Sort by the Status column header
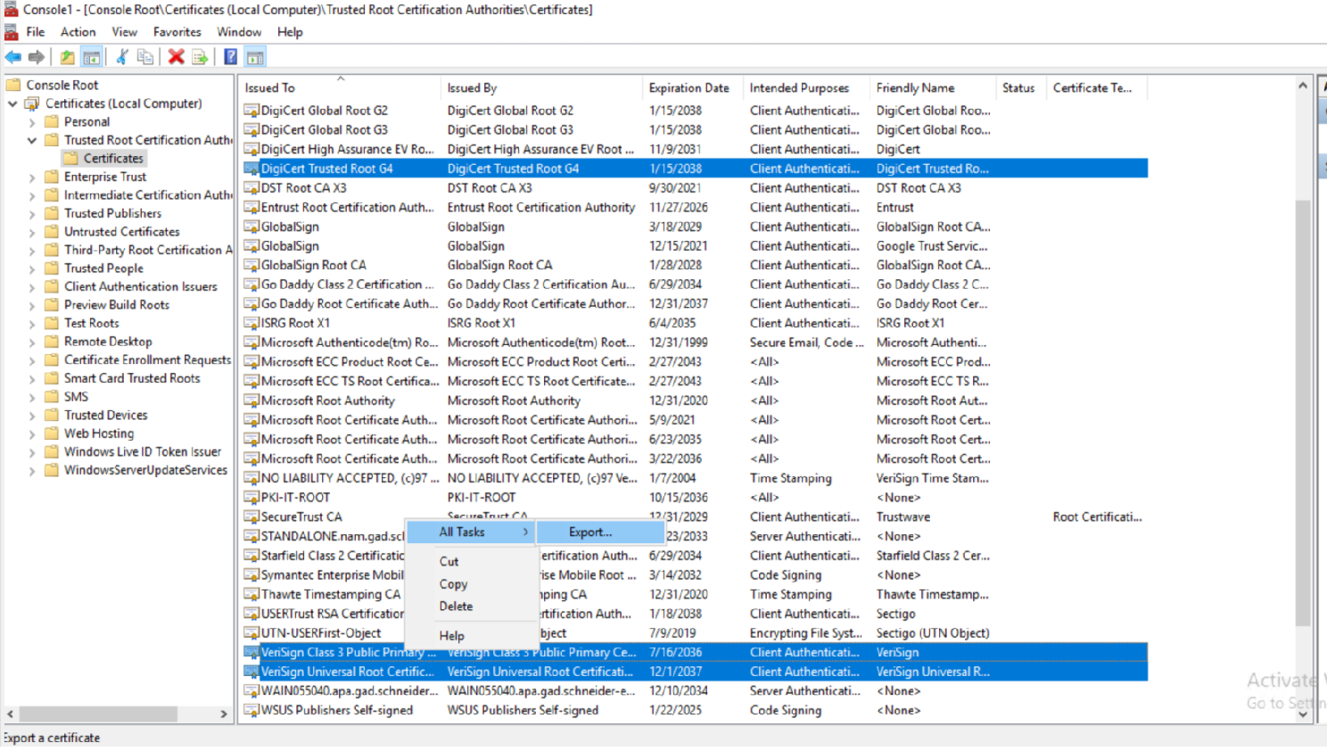This screenshot has width=1327, height=751. (x=1021, y=87)
